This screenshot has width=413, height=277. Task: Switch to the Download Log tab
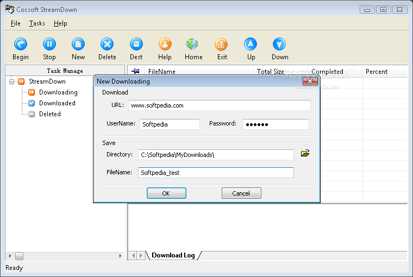click(173, 255)
